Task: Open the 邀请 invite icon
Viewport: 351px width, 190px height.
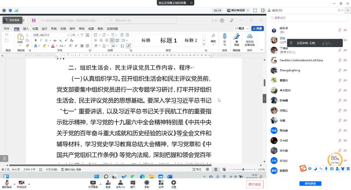Action: pos(108,183)
